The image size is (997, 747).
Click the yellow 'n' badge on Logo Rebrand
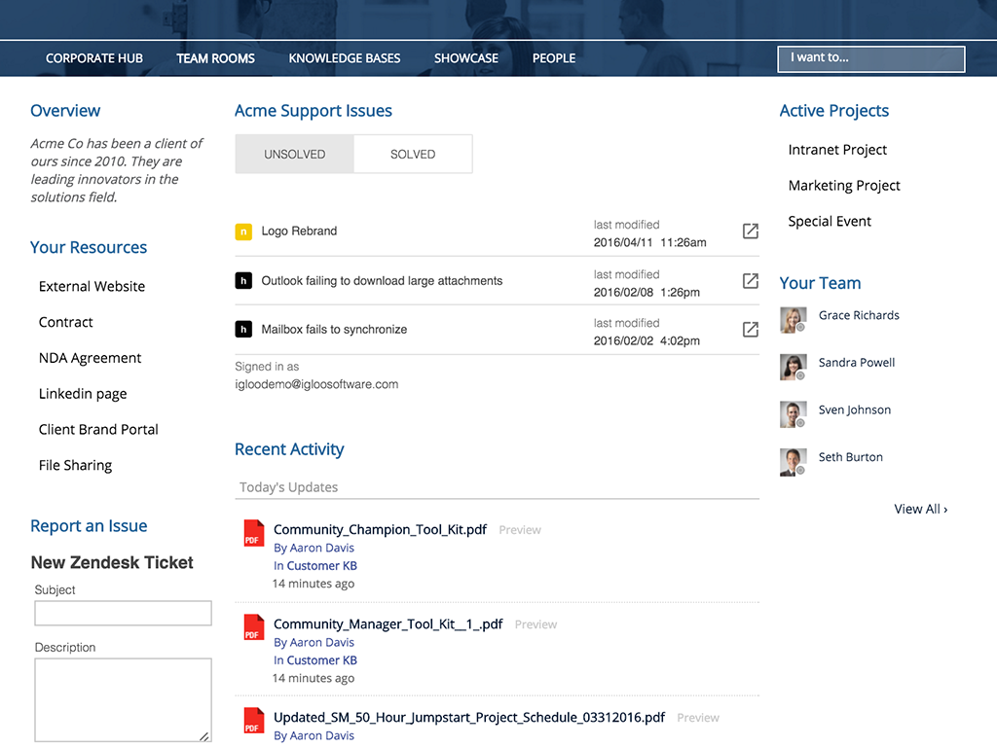coord(242,231)
